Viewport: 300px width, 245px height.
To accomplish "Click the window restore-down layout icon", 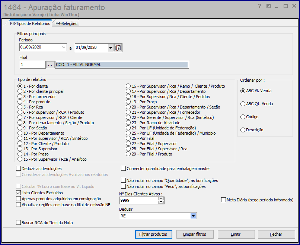I will point(268,6).
